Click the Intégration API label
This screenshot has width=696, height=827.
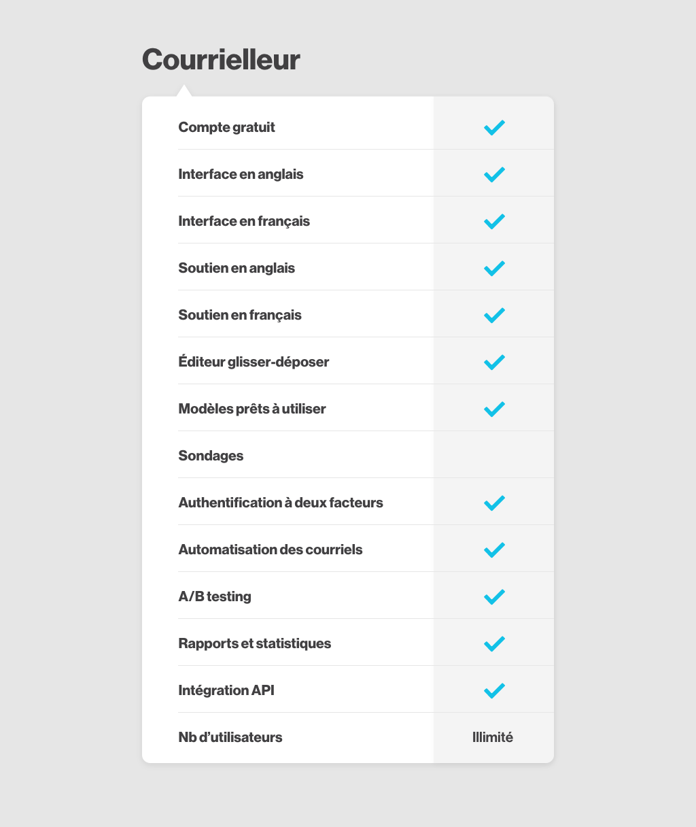coord(226,691)
